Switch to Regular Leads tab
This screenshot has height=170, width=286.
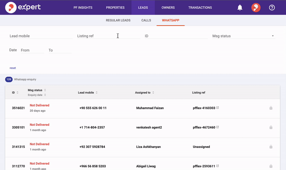pyautogui.click(x=118, y=20)
